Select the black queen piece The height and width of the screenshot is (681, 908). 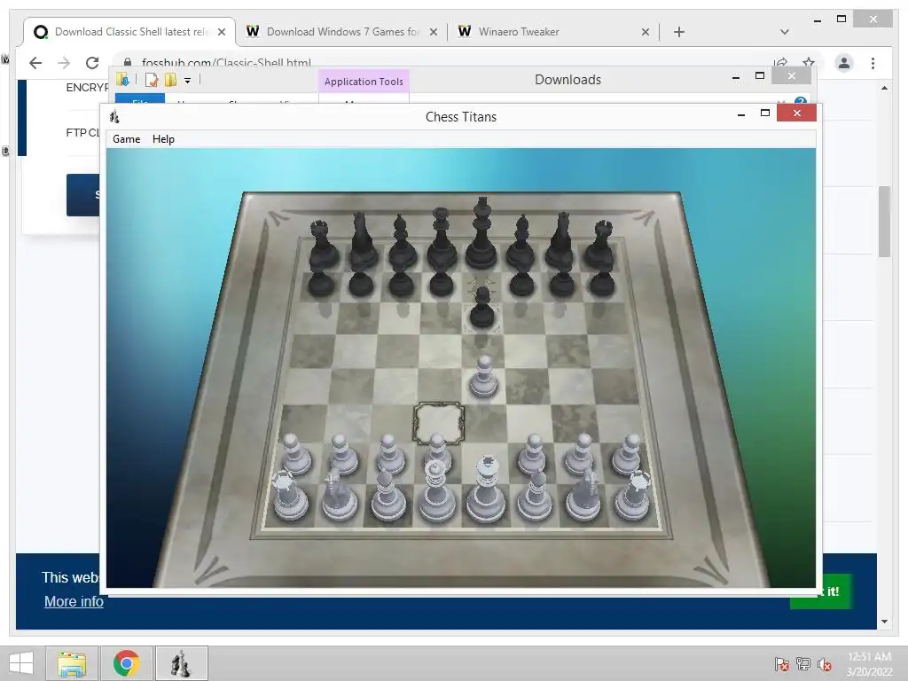tap(442, 238)
